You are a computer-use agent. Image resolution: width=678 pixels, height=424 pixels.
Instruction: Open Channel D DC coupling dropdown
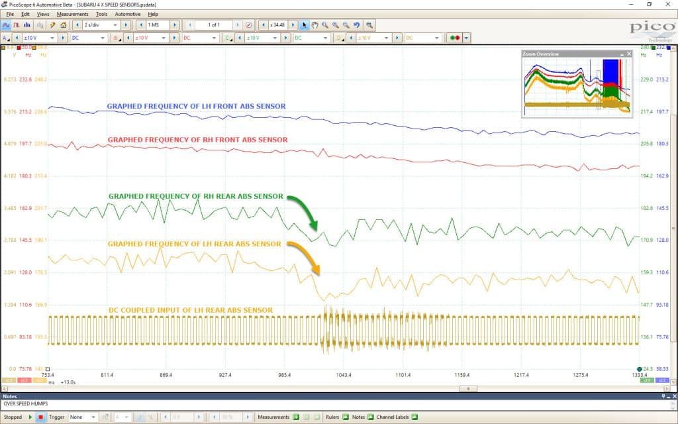[x=423, y=38]
